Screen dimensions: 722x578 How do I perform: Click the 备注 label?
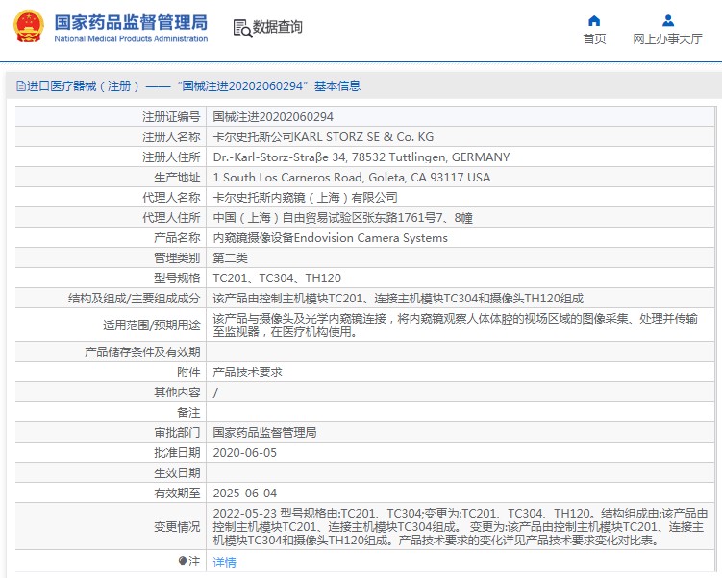point(188,413)
